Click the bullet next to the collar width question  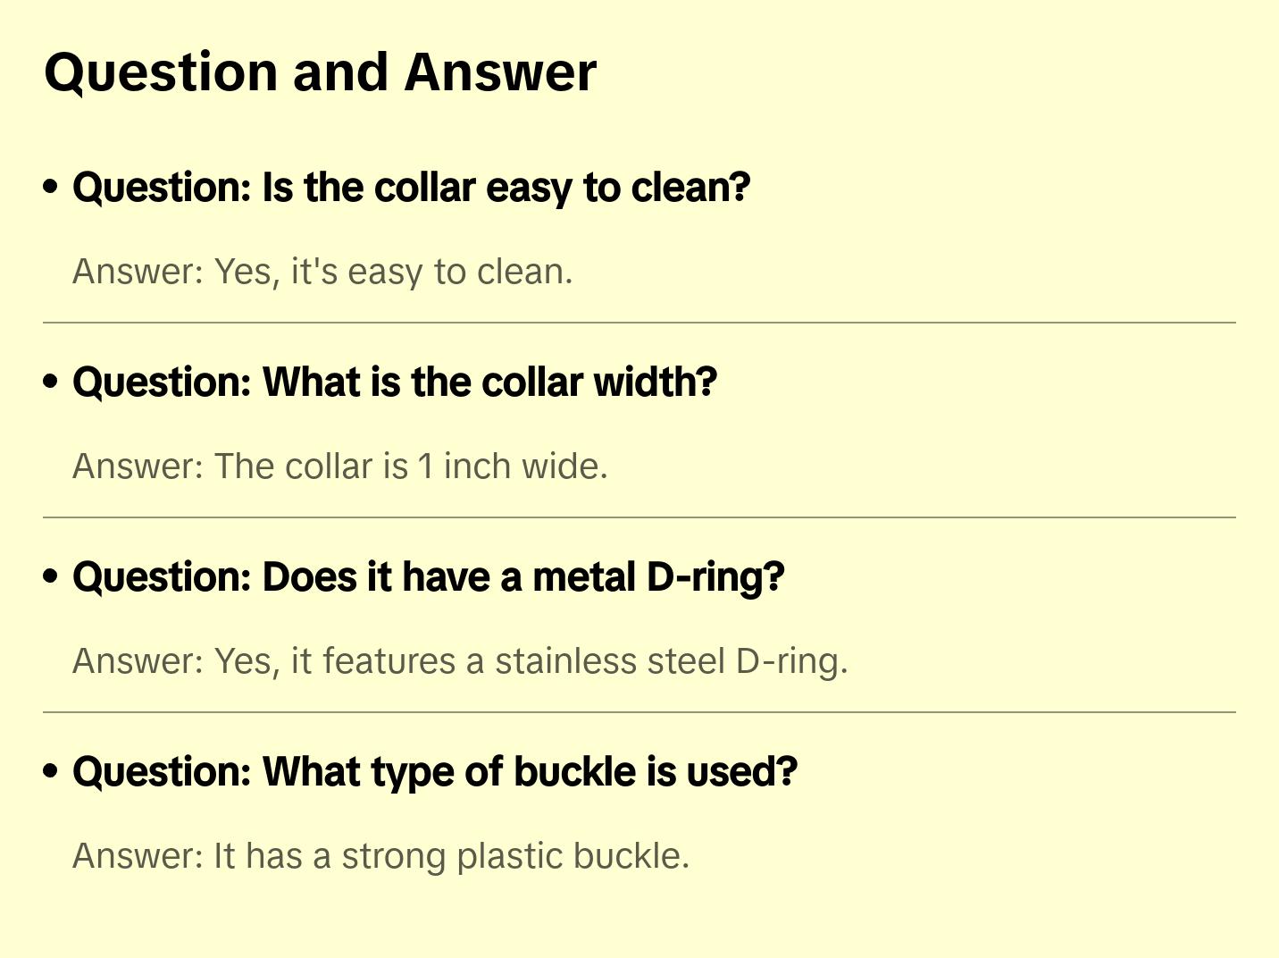(x=51, y=382)
